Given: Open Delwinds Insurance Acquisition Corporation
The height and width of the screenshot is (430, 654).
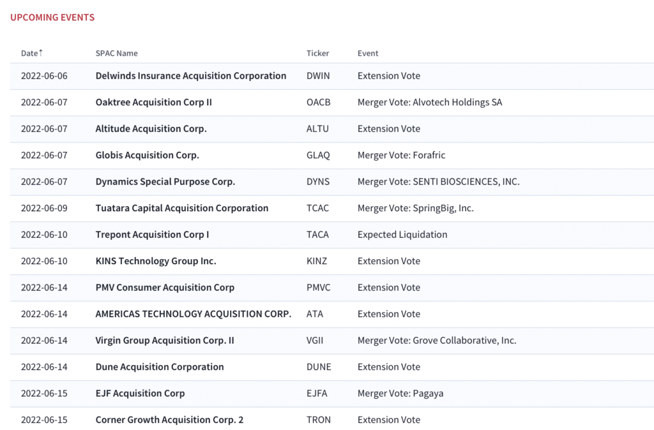Looking at the screenshot, I should 191,76.
